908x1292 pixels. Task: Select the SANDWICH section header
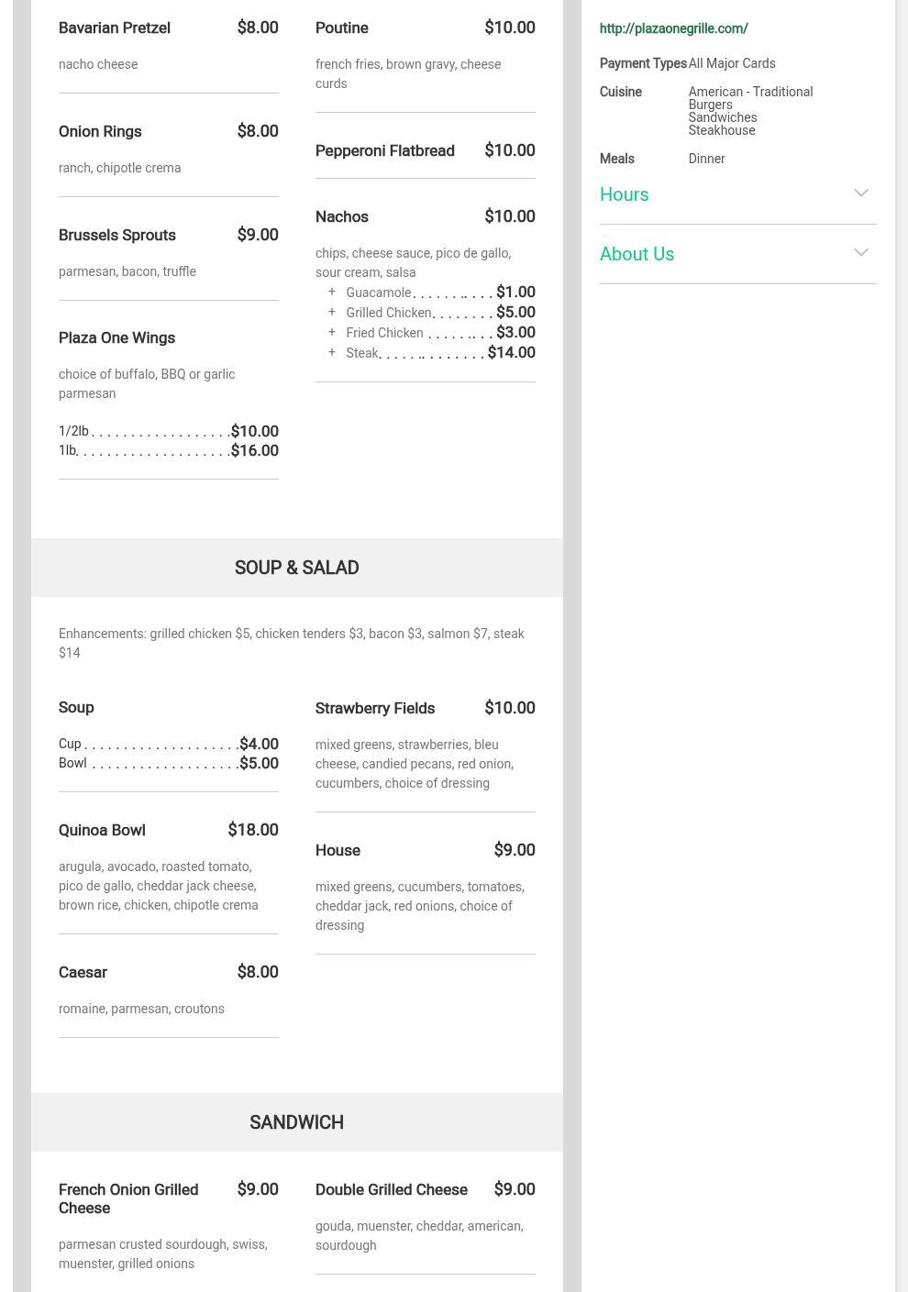296,1122
